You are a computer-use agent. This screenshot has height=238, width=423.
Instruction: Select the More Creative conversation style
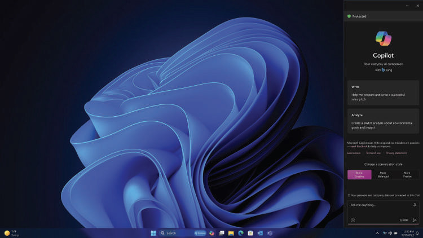click(359, 175)
